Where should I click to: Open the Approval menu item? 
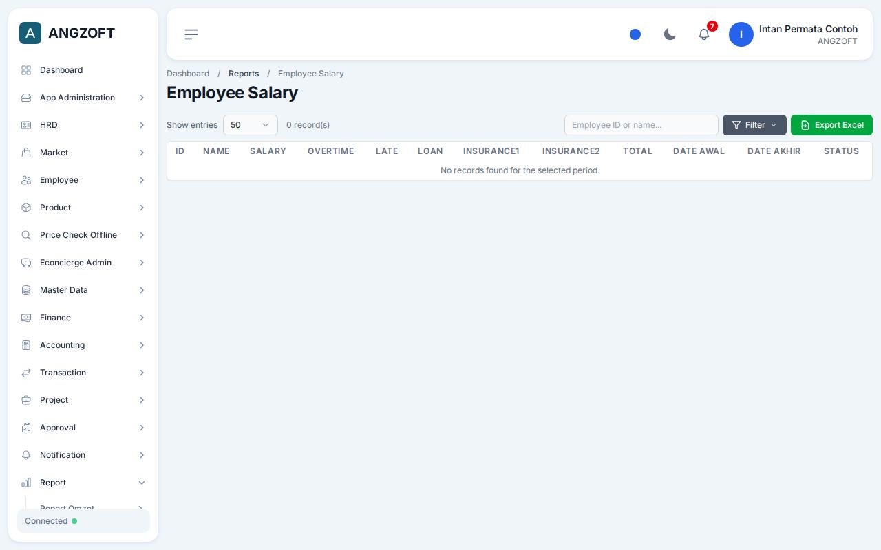pos(83,428)
